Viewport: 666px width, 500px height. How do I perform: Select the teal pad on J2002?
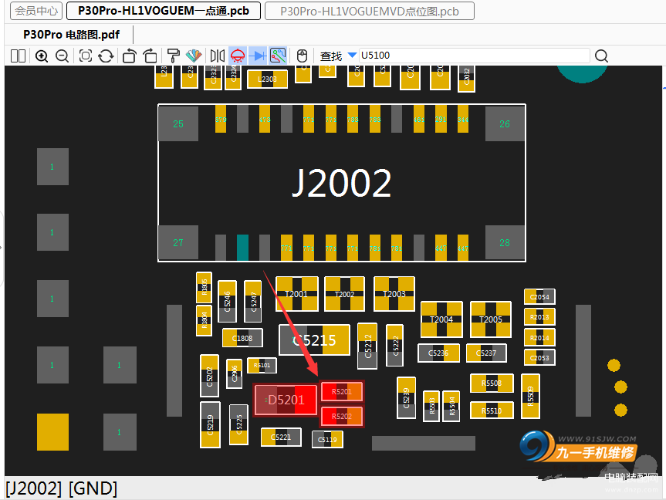(x=242, y=247)
